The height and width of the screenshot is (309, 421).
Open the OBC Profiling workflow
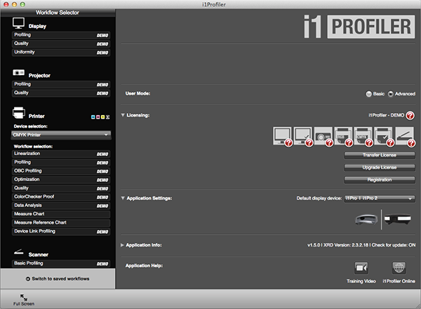tap(61, 171)
